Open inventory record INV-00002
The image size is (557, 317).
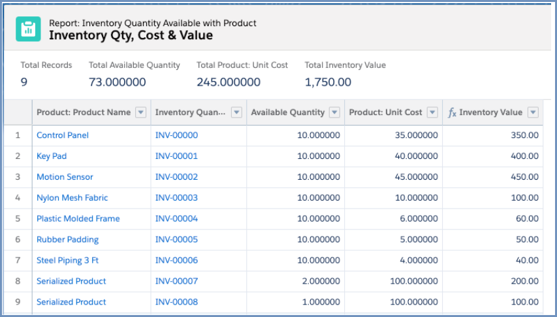coord(176,176)
